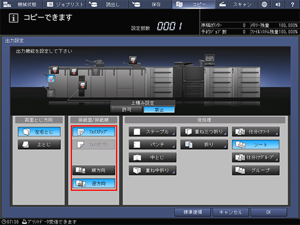Select 上とじ binding direction
The image size is (300, 225).
[39, 144]
